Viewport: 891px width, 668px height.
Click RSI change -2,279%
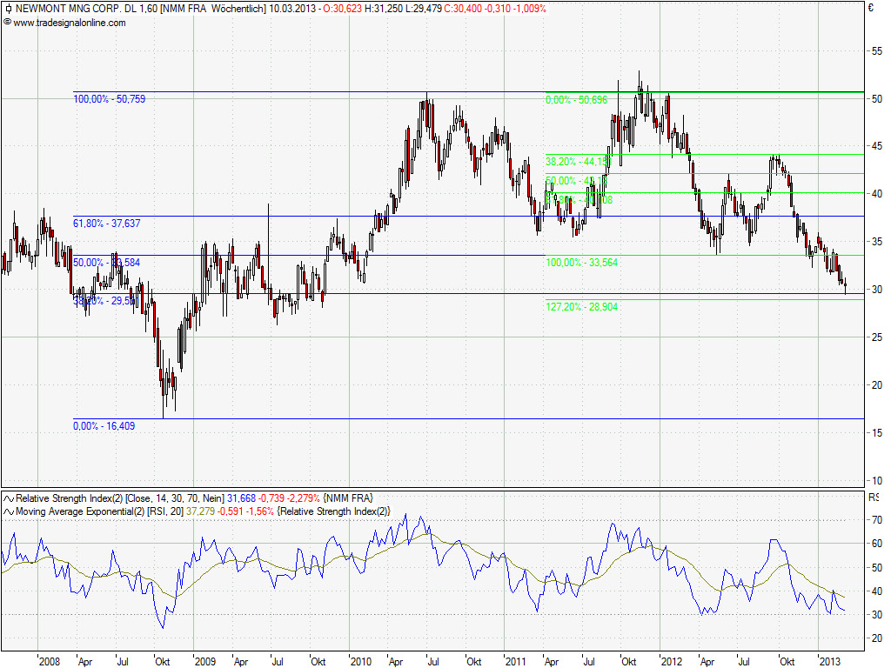point(302,498)
